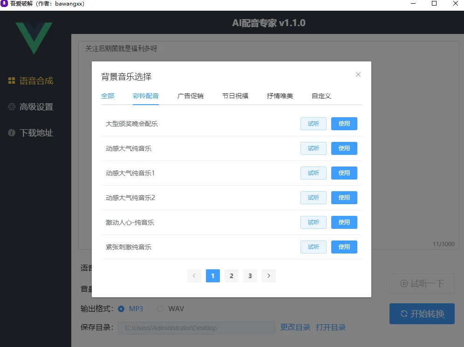Click the 大型颁奖晚会配乐 row title
This screenshot has height=347, width=464.
click(132, 124)
